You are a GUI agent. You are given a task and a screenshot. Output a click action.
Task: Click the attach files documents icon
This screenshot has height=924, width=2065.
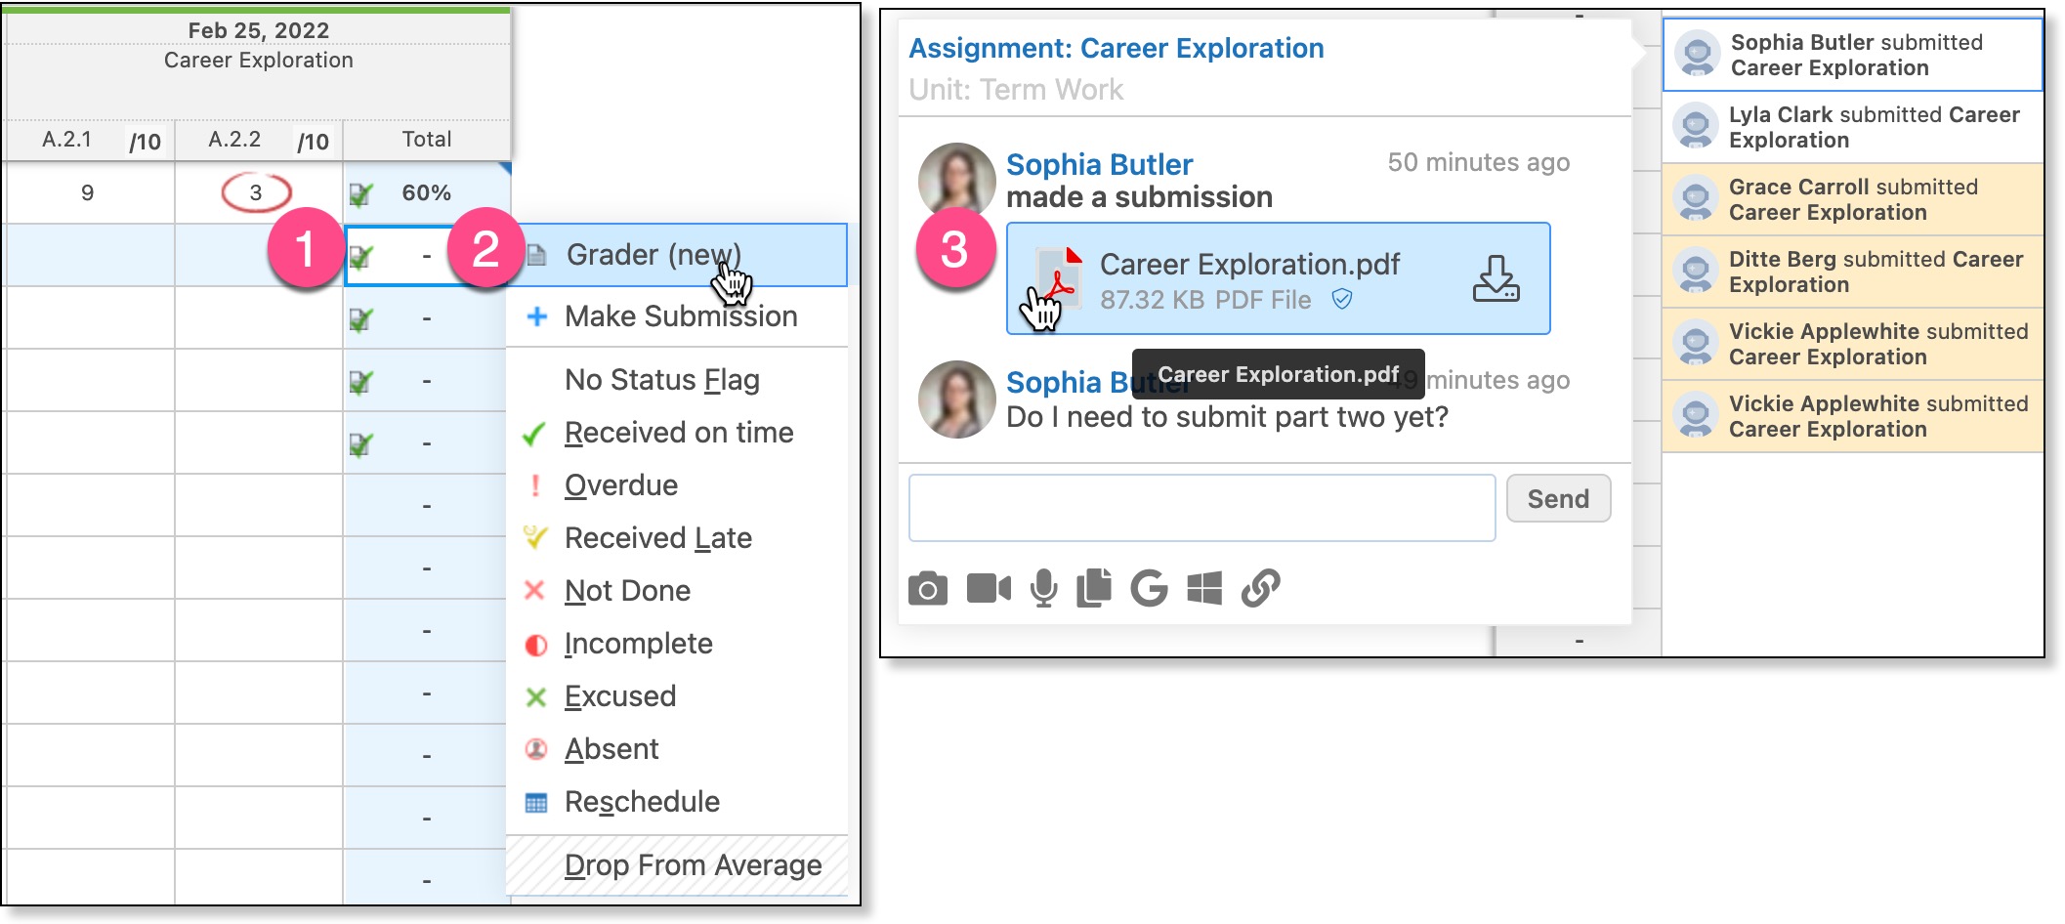[1094, 589]
